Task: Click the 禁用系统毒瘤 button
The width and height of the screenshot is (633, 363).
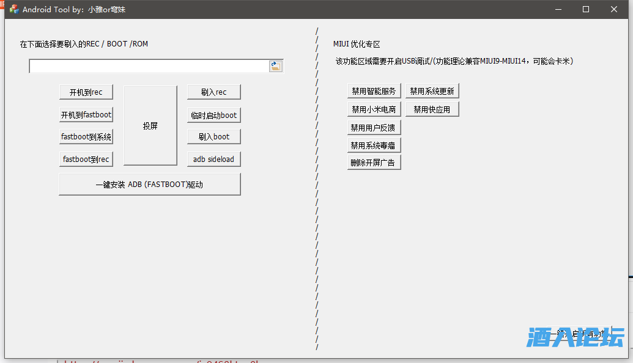Action: [374, 146]
